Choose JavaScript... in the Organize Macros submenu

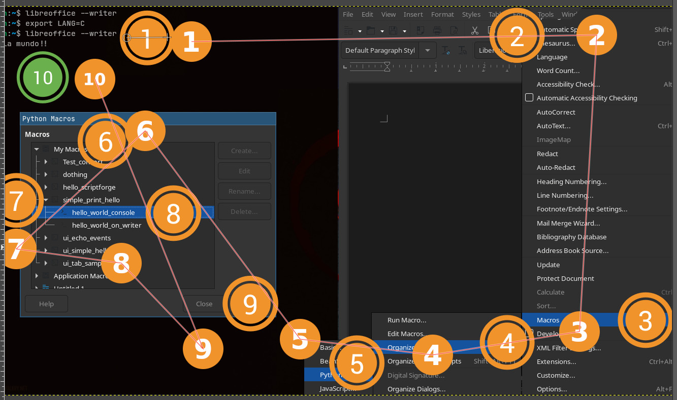[x=338, y=388]
